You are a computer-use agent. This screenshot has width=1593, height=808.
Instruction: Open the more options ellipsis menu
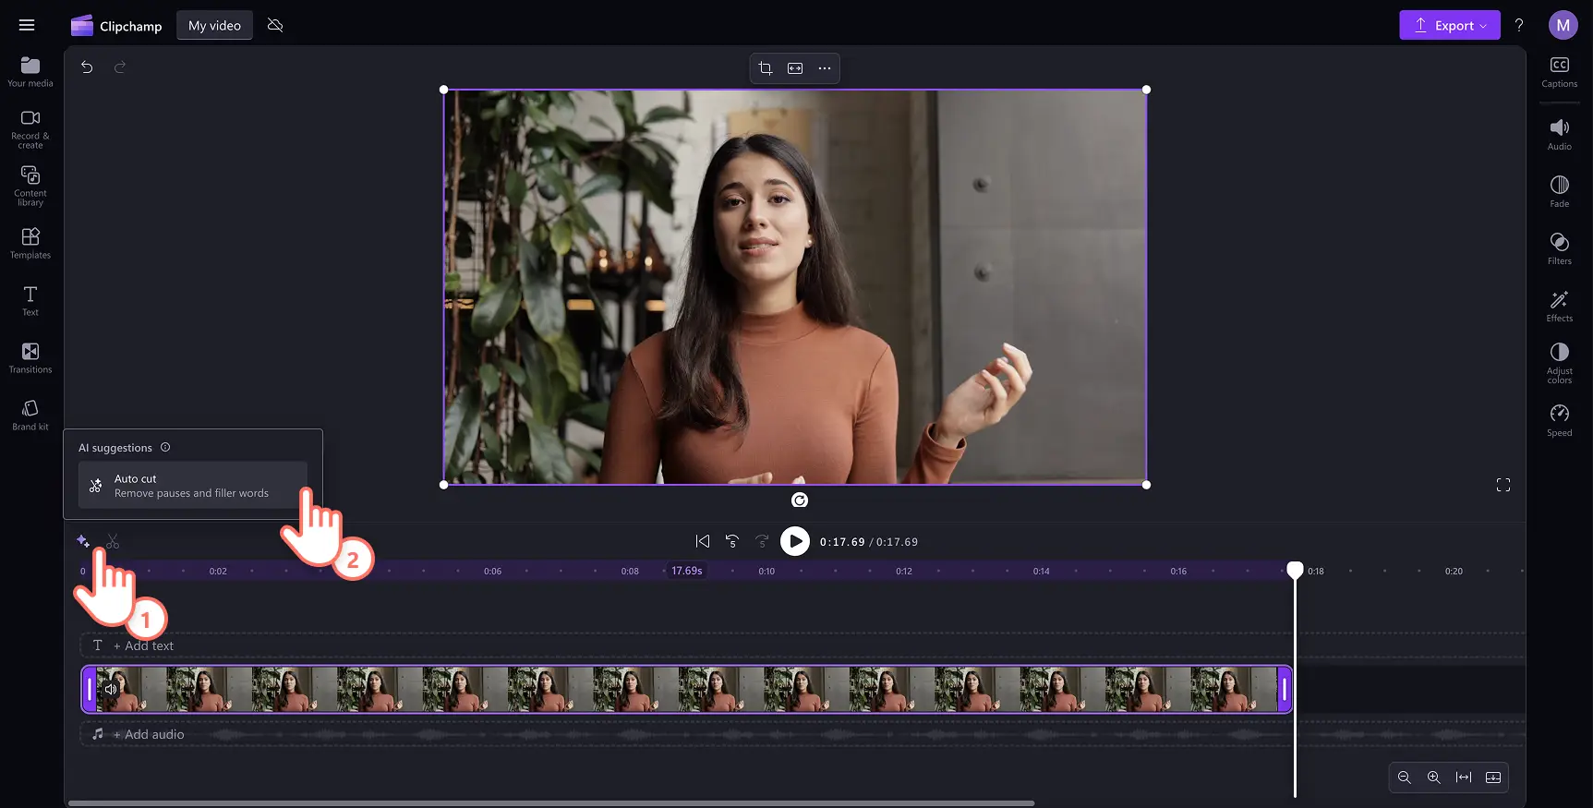pos(824,68)
